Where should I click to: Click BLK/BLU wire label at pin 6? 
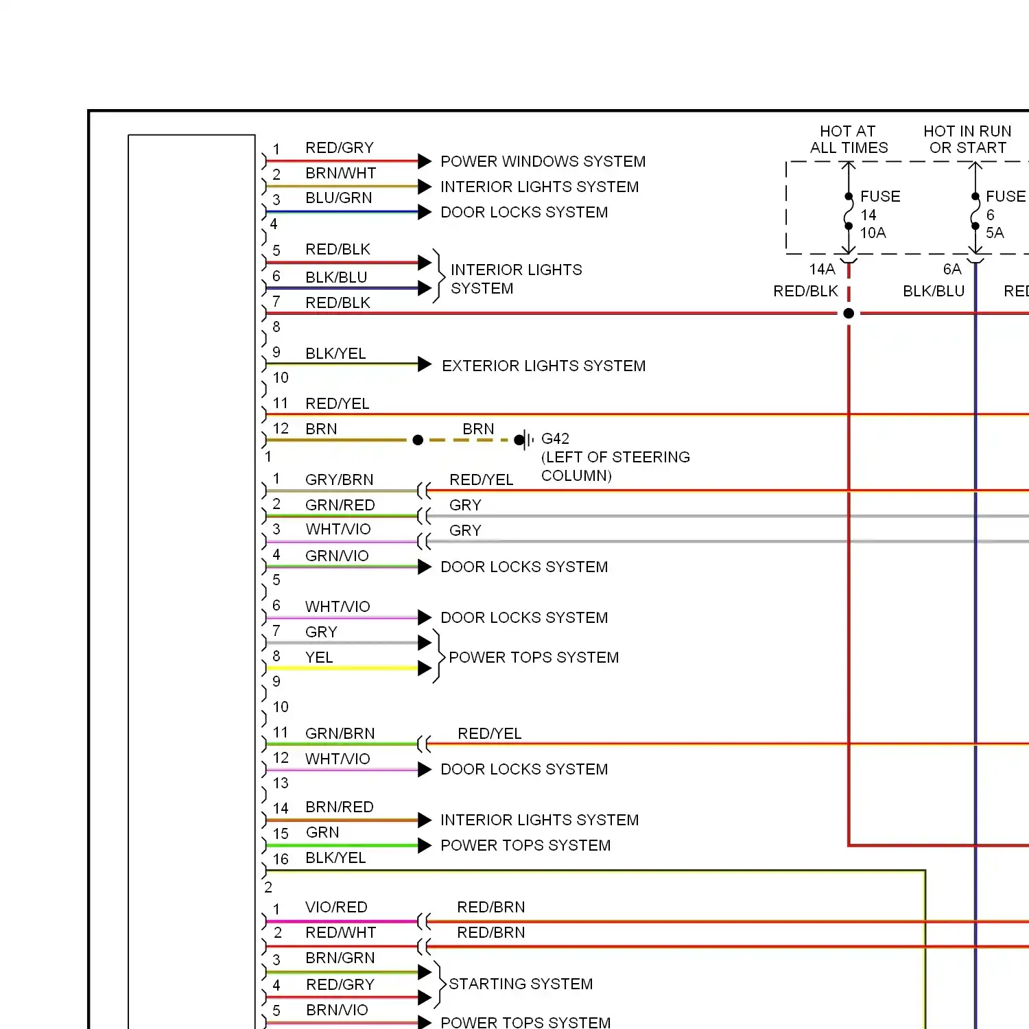coord(336,277)
